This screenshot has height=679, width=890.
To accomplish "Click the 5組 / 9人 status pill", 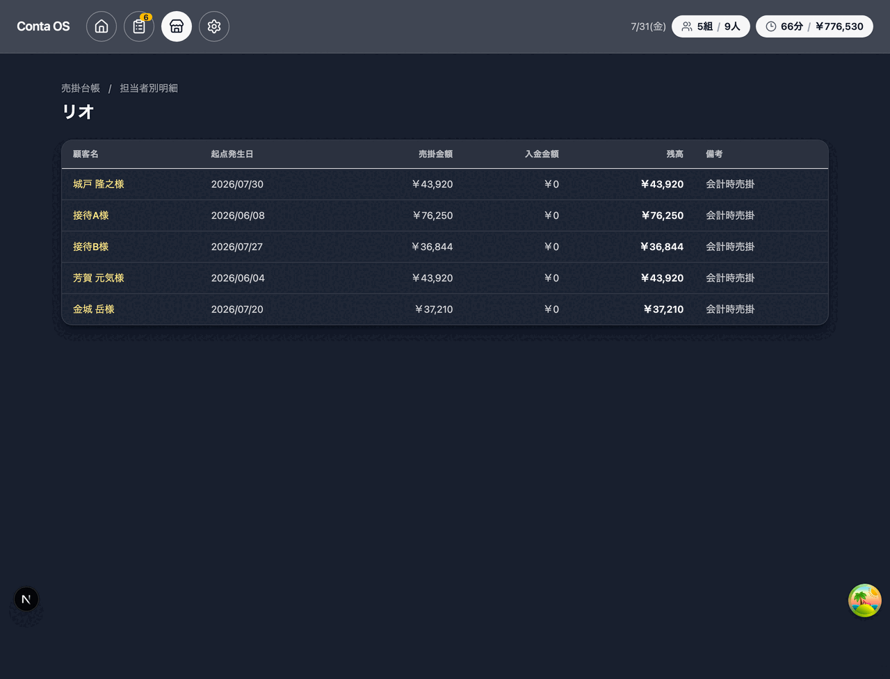I will click(x=711, y=26).
